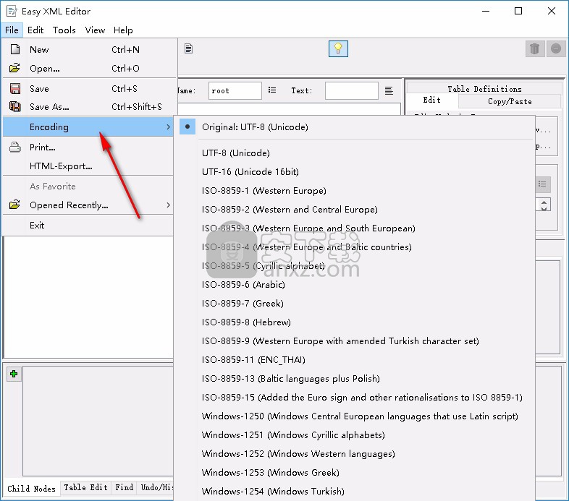Select ISO-8859-8 (Hebrew) encoding
The image size is (569, 501).
[x=357, y=322]
